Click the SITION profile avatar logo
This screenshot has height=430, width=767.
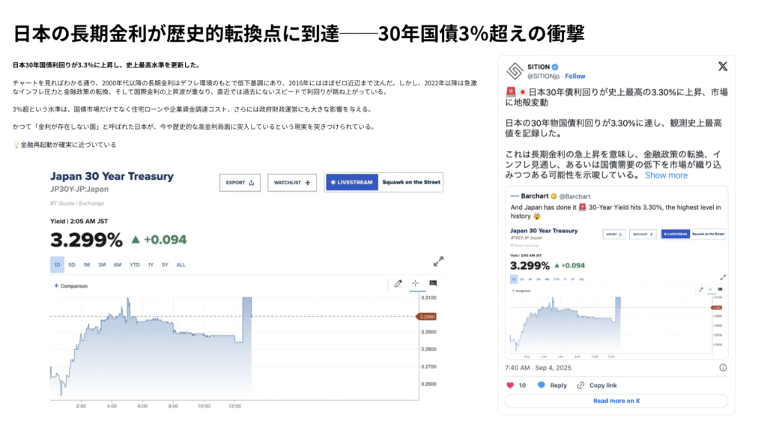(515, 70)
